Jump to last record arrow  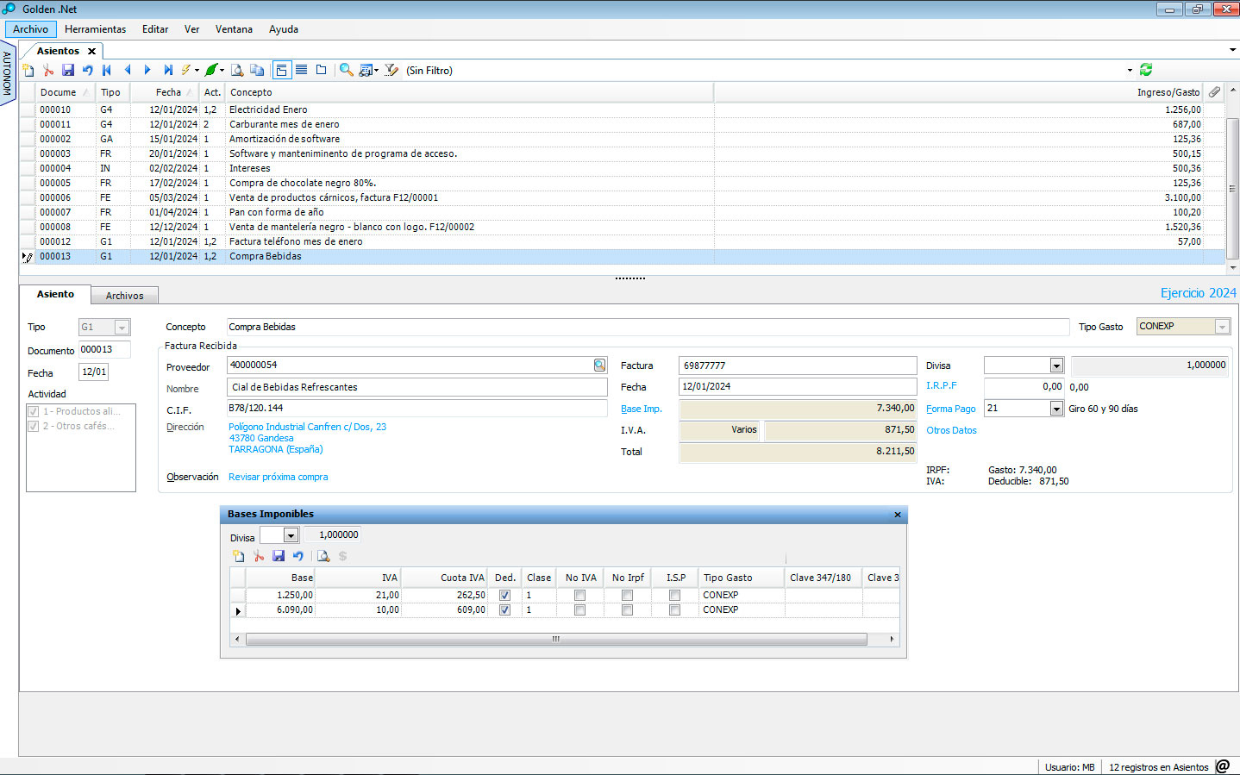(168, 70)
